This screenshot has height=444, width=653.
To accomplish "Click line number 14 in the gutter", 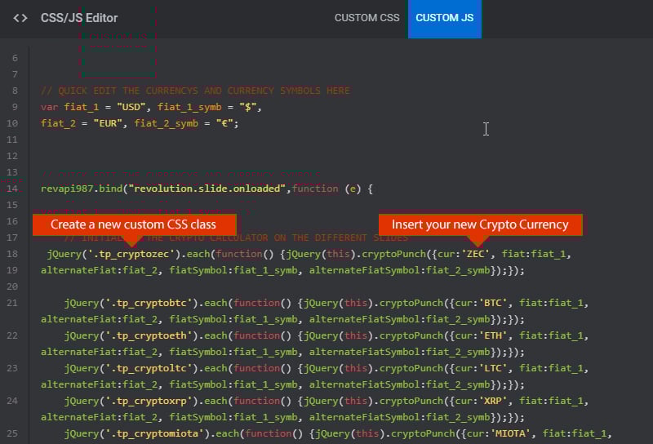I will tap(12, 189).
